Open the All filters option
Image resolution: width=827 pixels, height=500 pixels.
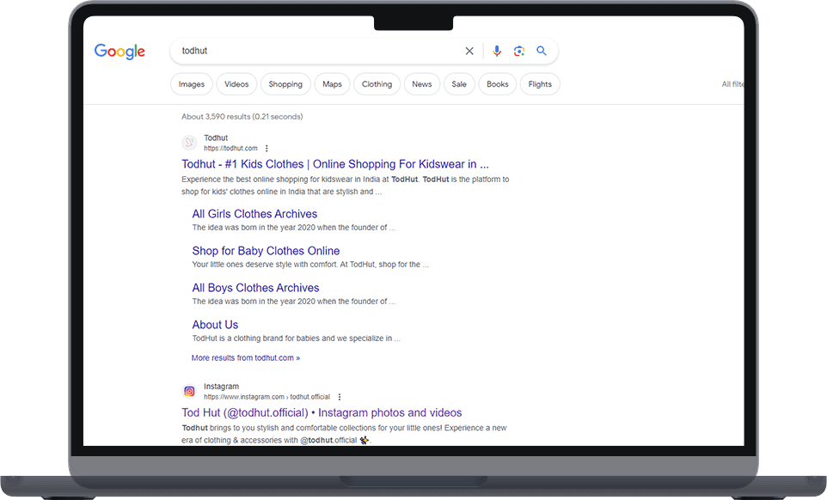pyautogui.click(x=732, y=84)
